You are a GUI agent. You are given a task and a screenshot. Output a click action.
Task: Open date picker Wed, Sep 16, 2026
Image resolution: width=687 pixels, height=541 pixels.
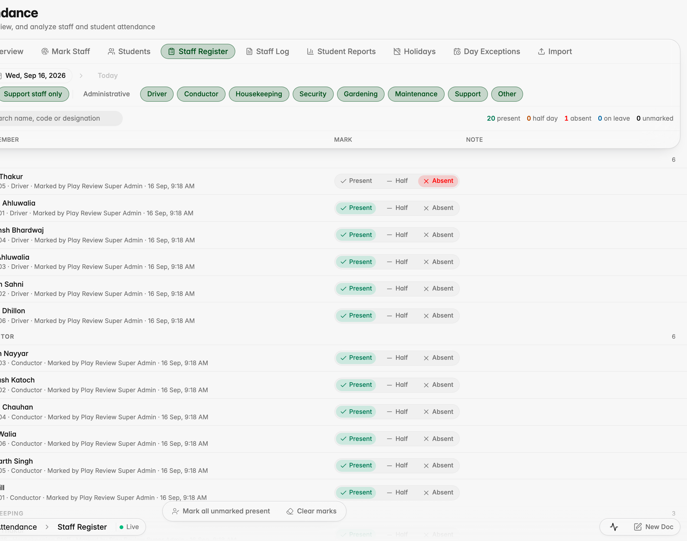coord(33,76)
